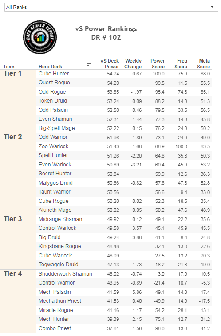Click the Data Reaper Report logo
Image resolution: width=221 pixels, height=336 pixels.
coord(40,37)
